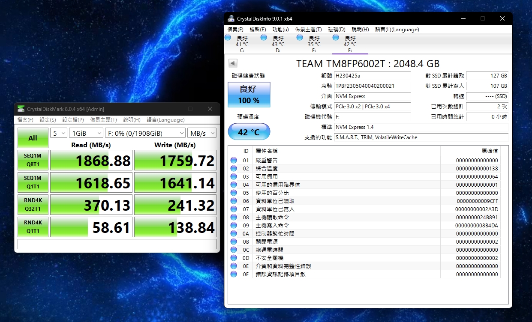The height and width of the screenshot is (322, 532).
Task: Open the target drive dropdown F: 0% (0/1908GiB)
Action: (x=145, y=133)
